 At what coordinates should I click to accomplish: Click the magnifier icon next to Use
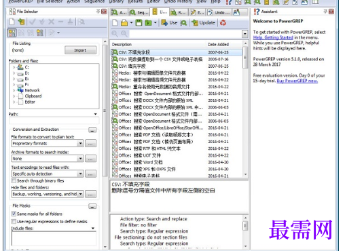coord(183,22)
